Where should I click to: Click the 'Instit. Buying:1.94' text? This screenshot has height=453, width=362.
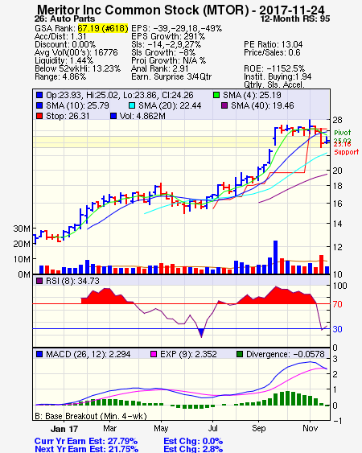278,77
